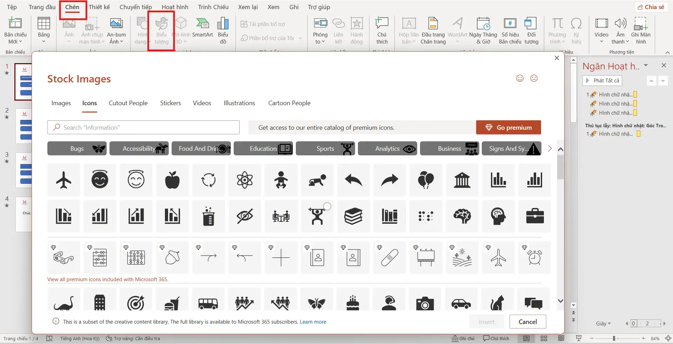This screenshot has height=344, width=673.
Task: Pick the atom icon
Action: pyautogui.click(x=245, y=180)
